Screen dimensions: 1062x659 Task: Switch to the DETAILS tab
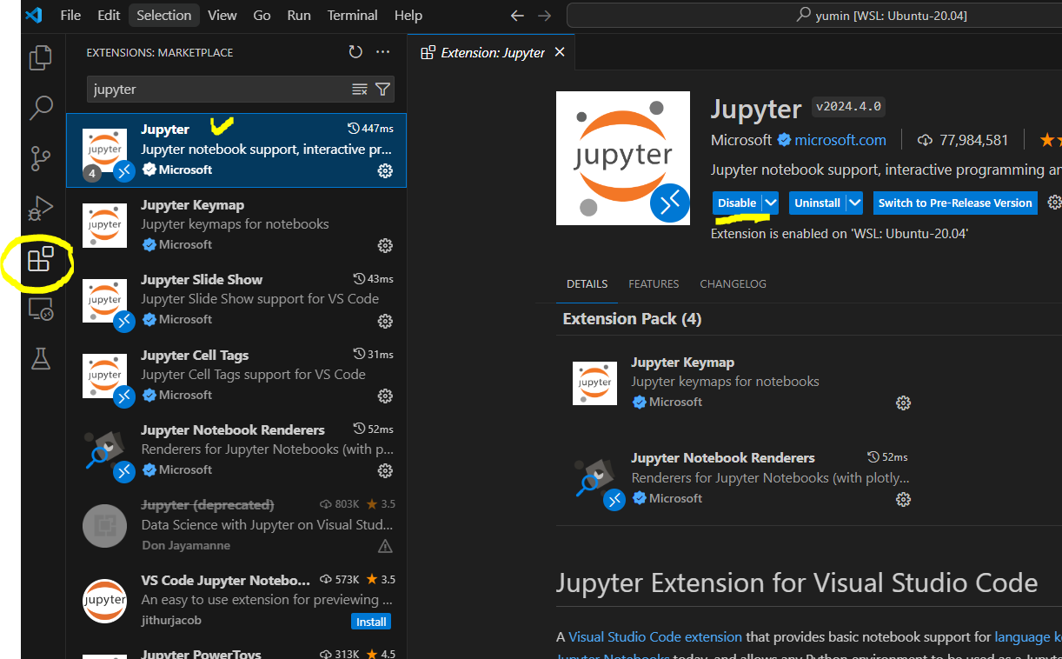coord(587,284)
